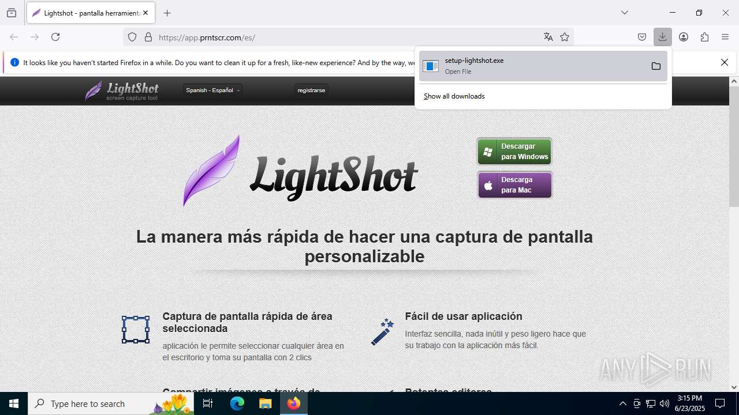Click the magic wand feature icon
This screenshot has height=415, width=739.
tap(382, 332)
